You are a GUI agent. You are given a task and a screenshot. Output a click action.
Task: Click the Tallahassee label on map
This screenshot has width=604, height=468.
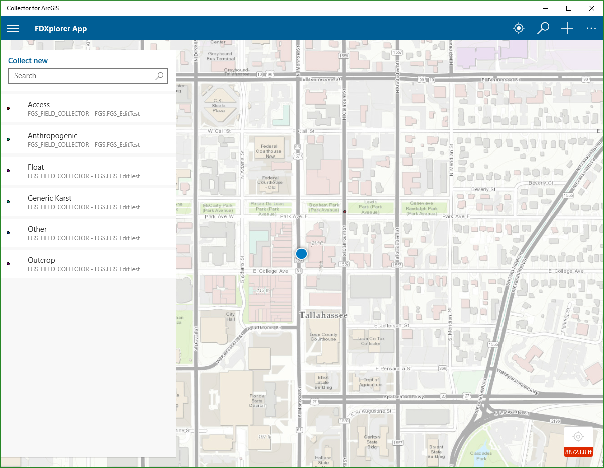coord(324,315)
